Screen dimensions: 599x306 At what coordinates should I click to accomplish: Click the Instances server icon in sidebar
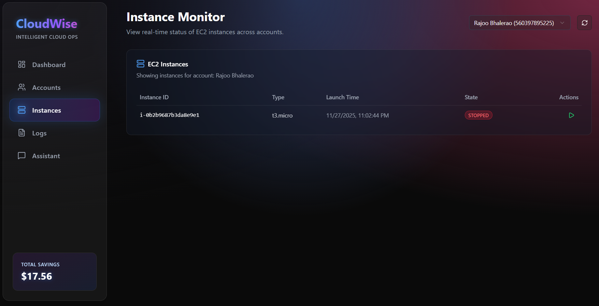tap(21, 110)
